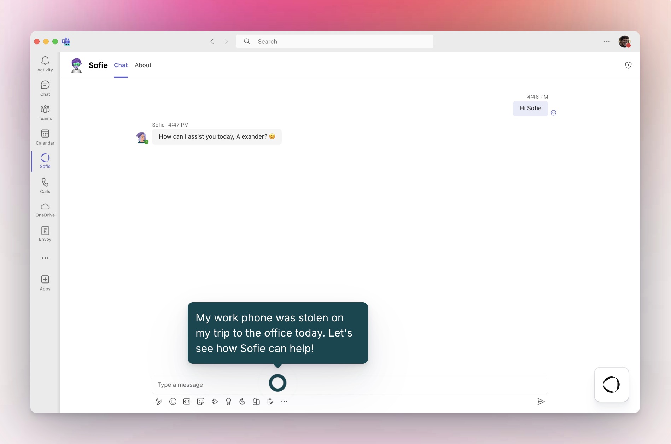
Task: Click the Actions arrow icon in compose toolbar
Action: click(215, 402)
